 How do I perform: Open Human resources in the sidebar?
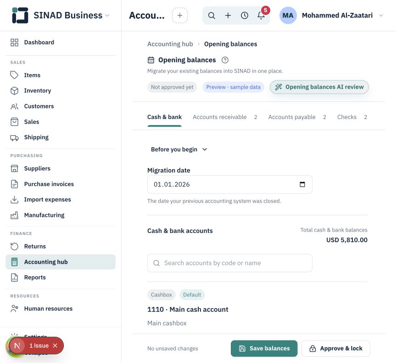tap(61, 309)
